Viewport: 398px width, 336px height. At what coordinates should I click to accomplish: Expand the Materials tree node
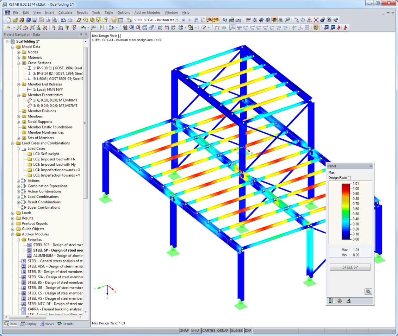[18, 58]
